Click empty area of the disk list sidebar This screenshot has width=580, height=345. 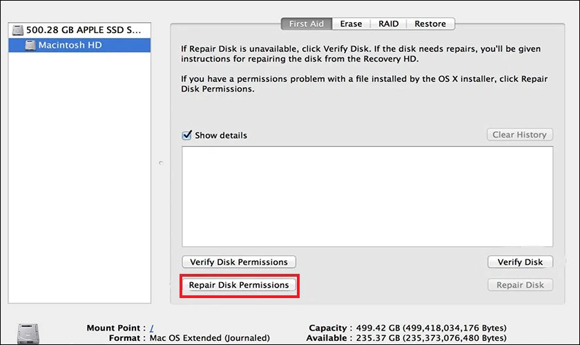point(79,177)
